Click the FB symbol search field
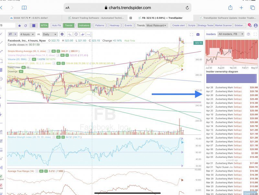 coord(7,26)
